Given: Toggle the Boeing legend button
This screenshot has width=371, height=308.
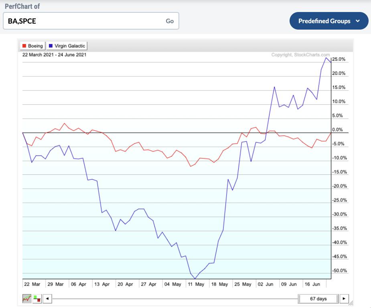Looking at the screenshot, I should (x=32, y=46).
